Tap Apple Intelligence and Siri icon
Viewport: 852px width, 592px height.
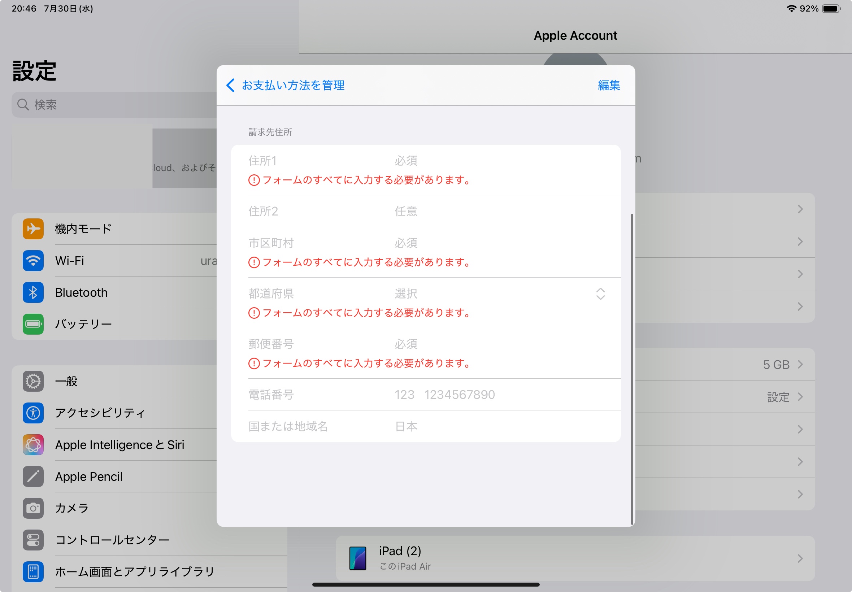(x=33, y=445)
